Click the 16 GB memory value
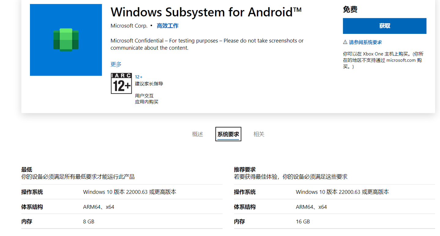The image size is (440, 236). [303, 222]
